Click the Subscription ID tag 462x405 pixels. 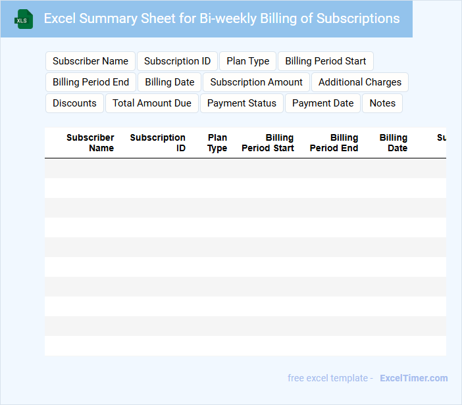[x=177, y=61]
